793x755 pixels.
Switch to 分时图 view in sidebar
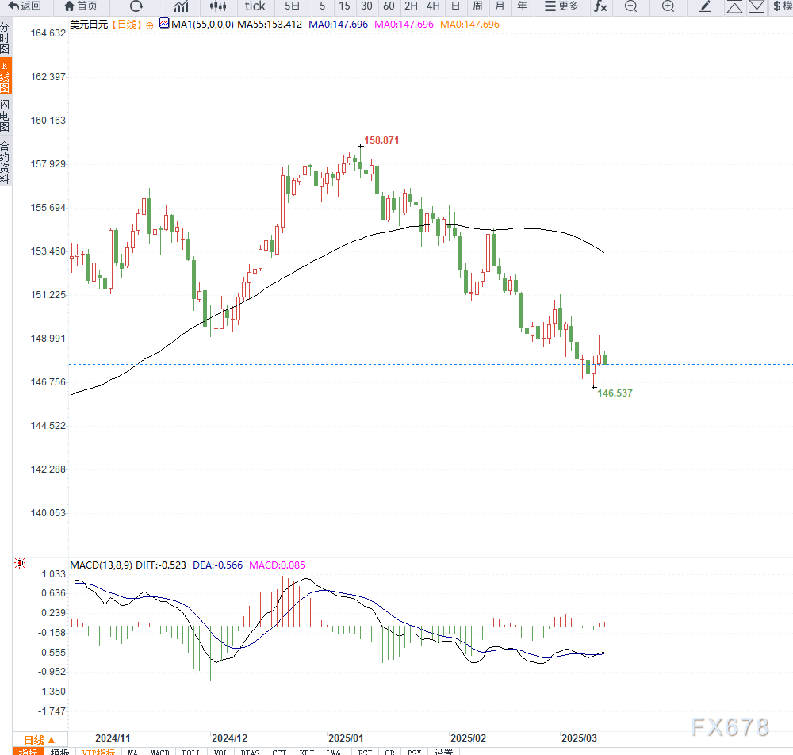click(6, 38)
